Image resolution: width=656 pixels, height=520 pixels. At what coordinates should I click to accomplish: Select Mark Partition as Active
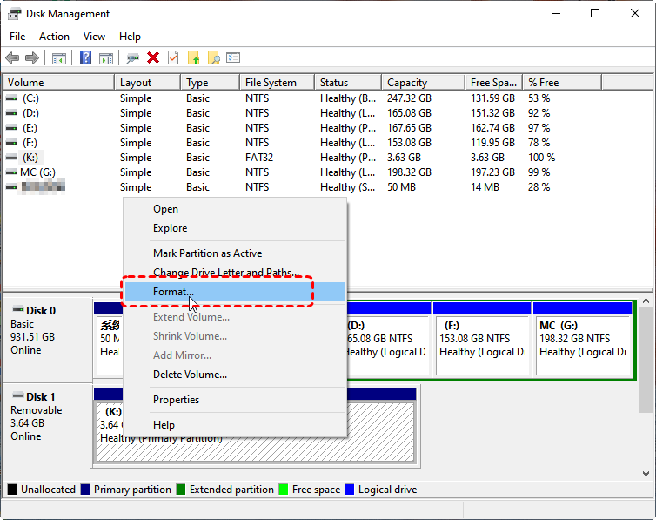[235, 253]
